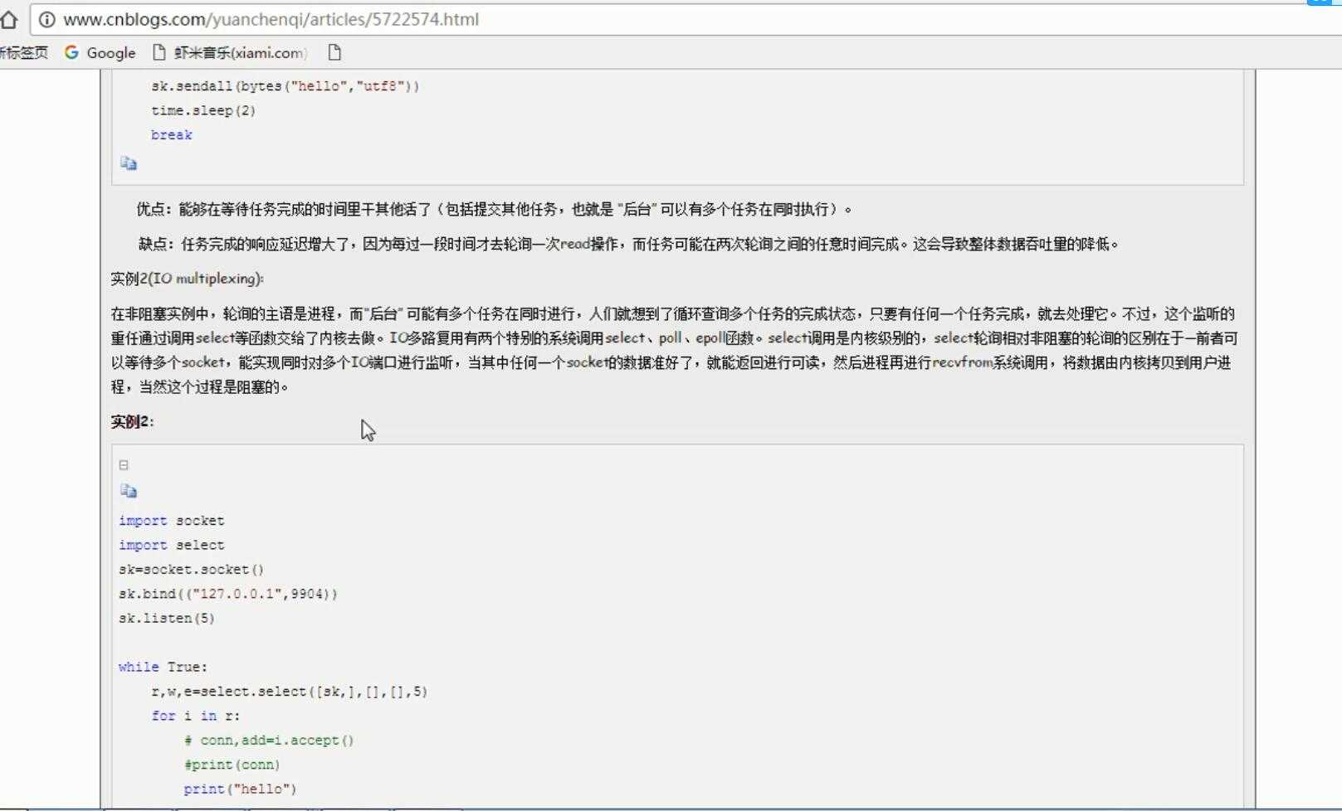Click the bold 实例2: label
Viewport: 1342px width, 811px height.
[x=133, y=421]
